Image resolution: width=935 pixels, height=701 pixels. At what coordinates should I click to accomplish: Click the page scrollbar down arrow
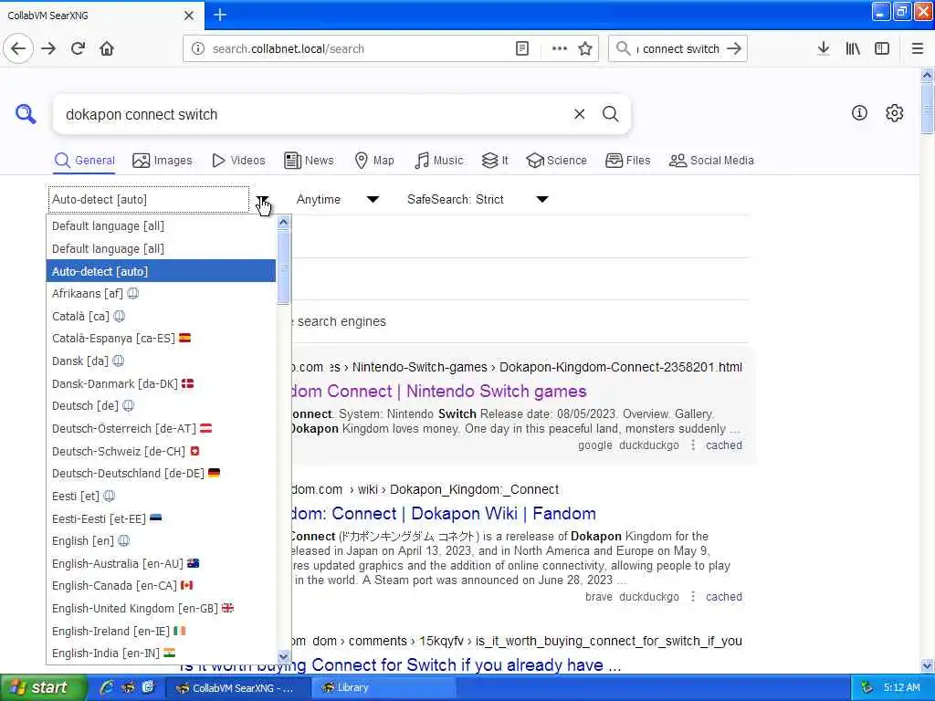click(x=927, y=665)
